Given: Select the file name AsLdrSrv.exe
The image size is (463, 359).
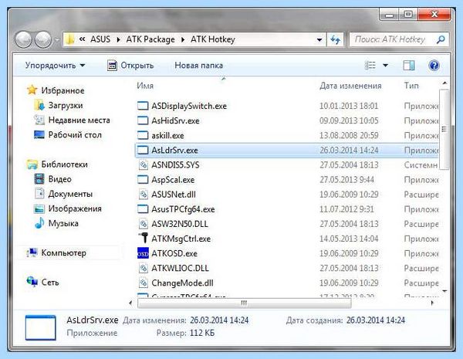Looking at the screenshot, I should 175,150.
